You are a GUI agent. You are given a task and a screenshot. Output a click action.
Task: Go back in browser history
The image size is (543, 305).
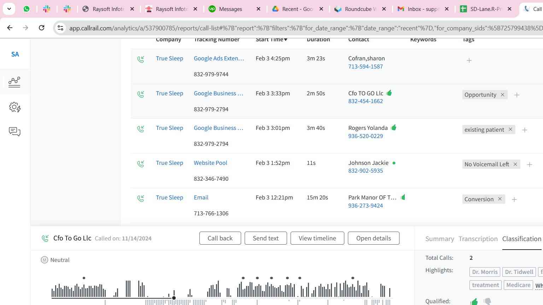(10, 28)
